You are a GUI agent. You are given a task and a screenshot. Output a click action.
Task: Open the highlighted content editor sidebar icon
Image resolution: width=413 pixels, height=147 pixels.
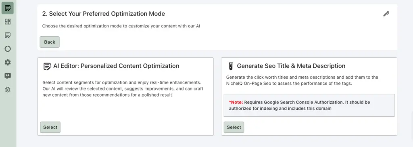pos(8,8)
